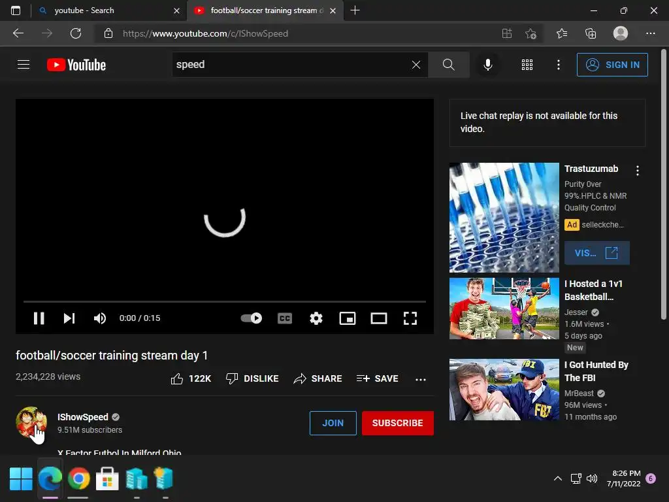View site information lock icon
The width and height of the screenshot is (669, 502).
pos(108,33)
